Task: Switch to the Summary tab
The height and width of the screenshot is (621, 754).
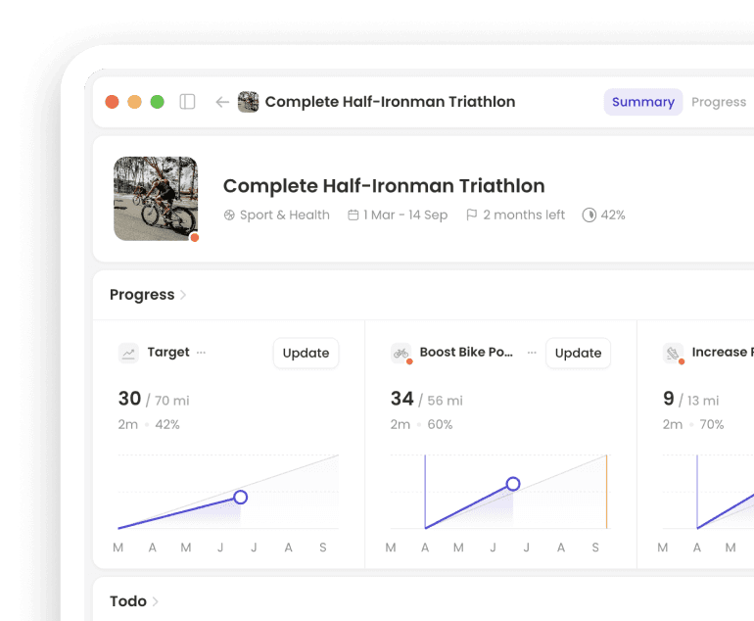Action: point(643,102)
